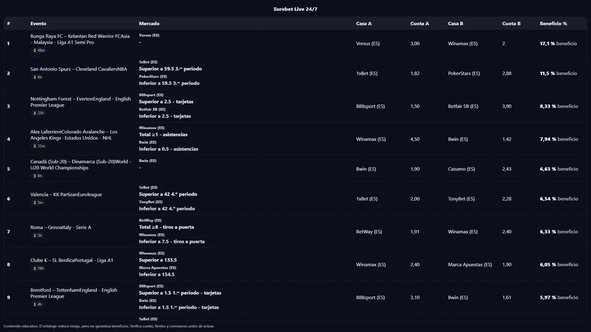The width and height of the screenshot is (591, 332).
Task: Click the 5m hourglass badge under Valencia – KK Partizan
Action: 38,202
